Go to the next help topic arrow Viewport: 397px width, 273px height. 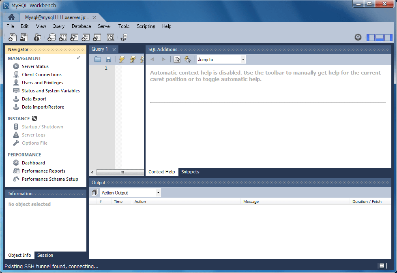pos(163,60)
